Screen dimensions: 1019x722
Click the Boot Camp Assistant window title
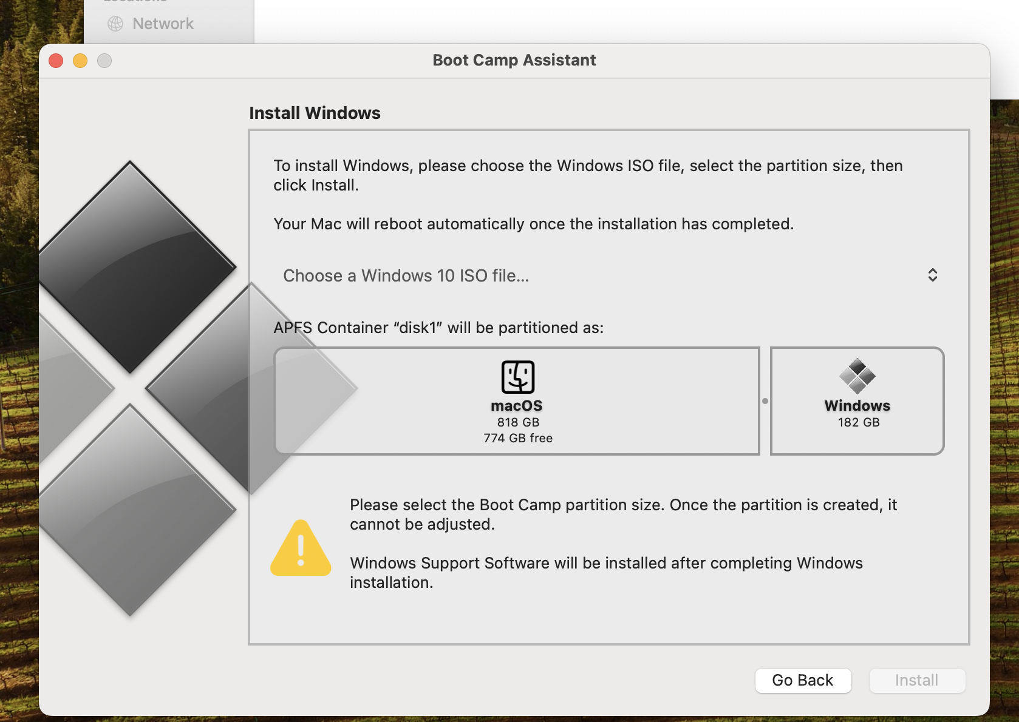[x=514, y=60]
